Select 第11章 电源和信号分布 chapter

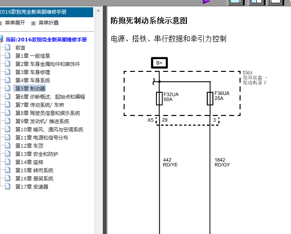click(42, 138)
